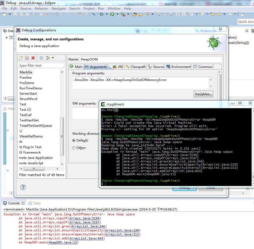The image size is (254, 249).
Task: Switch to the Tasks view tab
Action: click(x=34, y=203)
